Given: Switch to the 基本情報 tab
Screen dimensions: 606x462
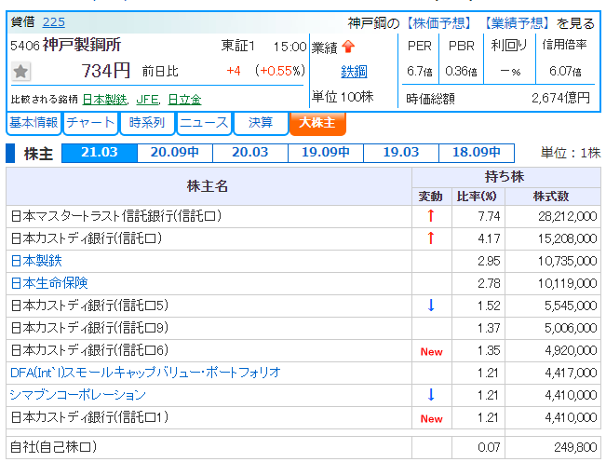Looking at the screenshot, I should (34, 123).
